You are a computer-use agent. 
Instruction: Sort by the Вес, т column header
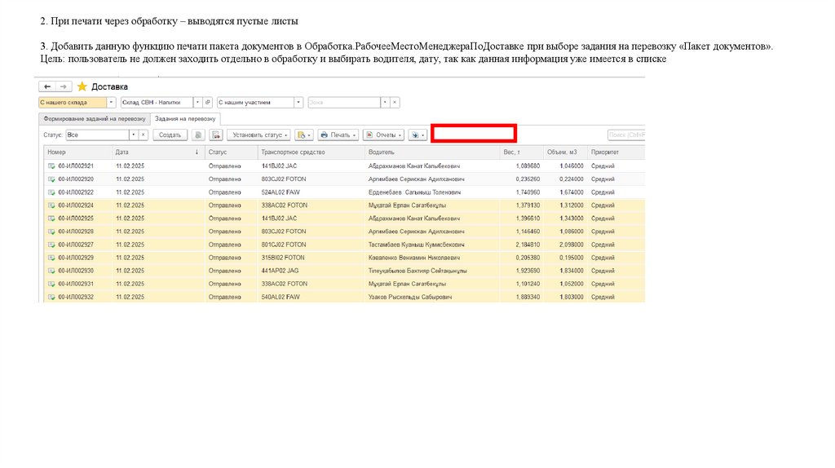click(522, 152)
